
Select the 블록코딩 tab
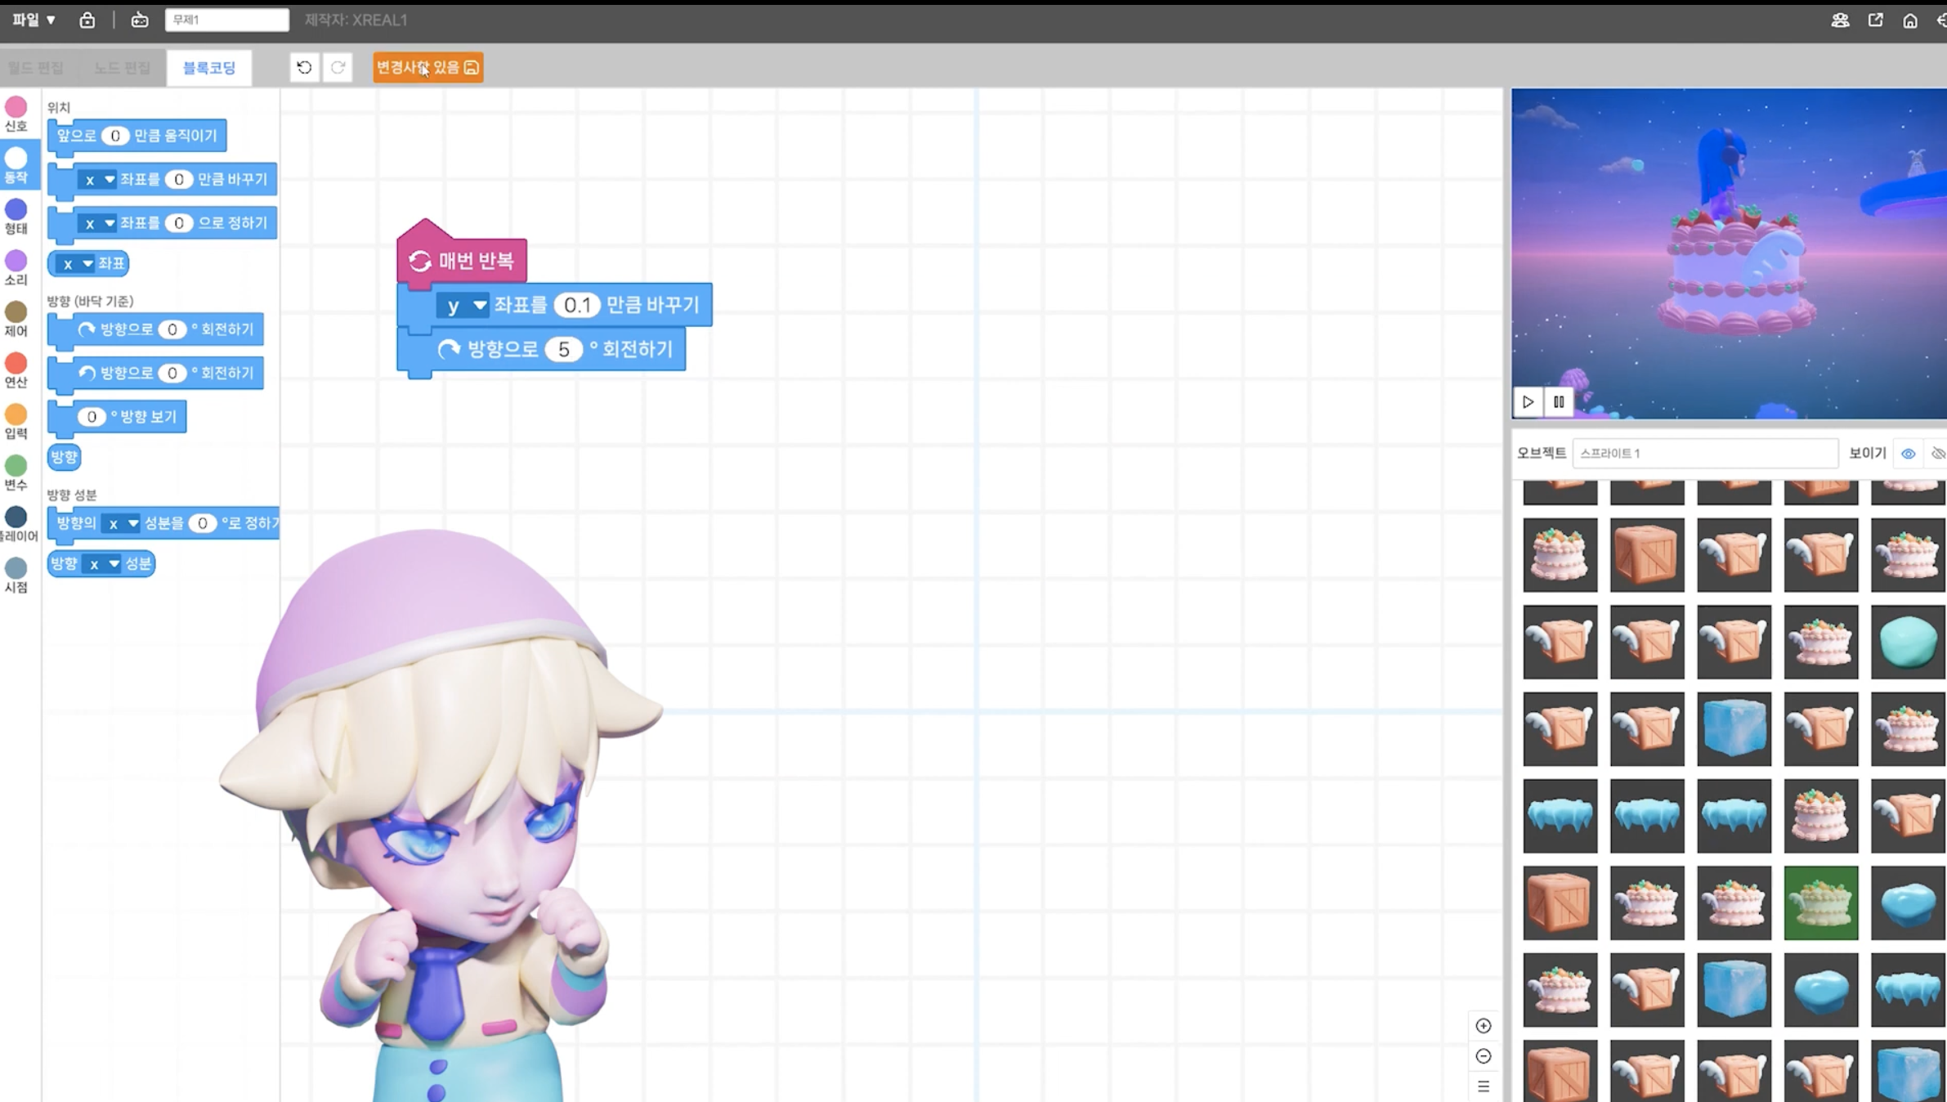tap(209, 68)
